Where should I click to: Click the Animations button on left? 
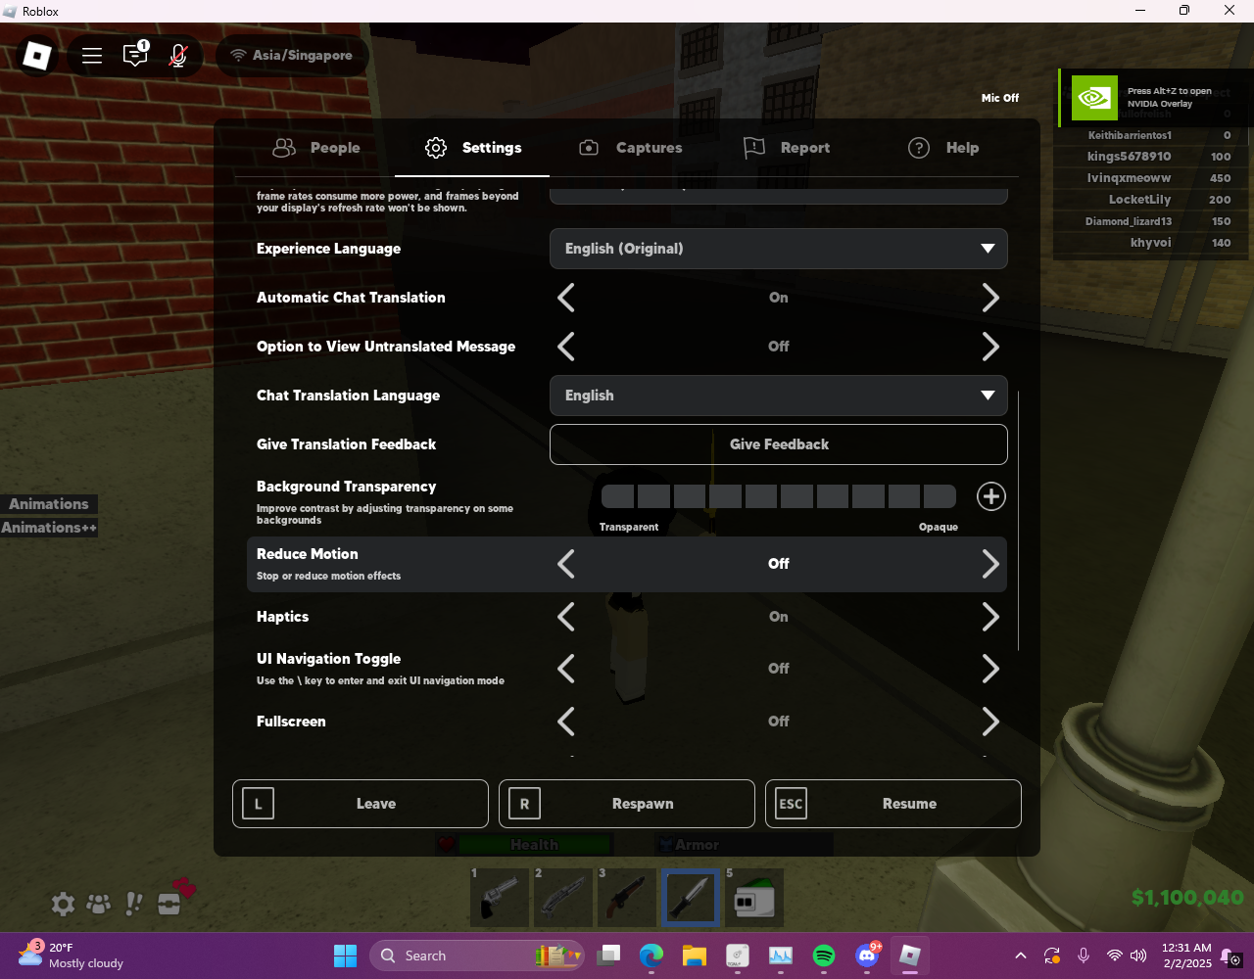48,504
